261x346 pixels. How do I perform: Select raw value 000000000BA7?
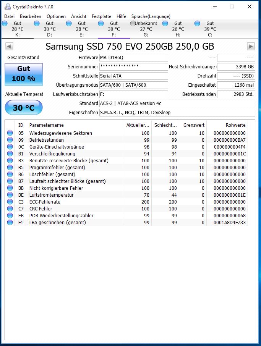click(229, 140)
